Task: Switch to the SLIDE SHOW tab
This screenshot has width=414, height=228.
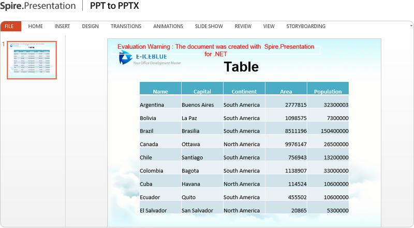Action: pyautogui.click(x=209, y=26)
